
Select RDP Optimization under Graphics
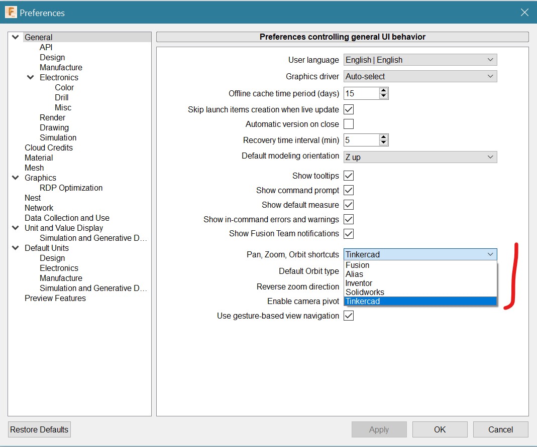pyautogui.click(x=71, y=188)
